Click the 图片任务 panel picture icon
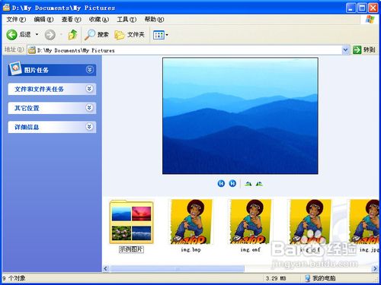The height and width of the screenshot is (285, 381). pos(15,68)
